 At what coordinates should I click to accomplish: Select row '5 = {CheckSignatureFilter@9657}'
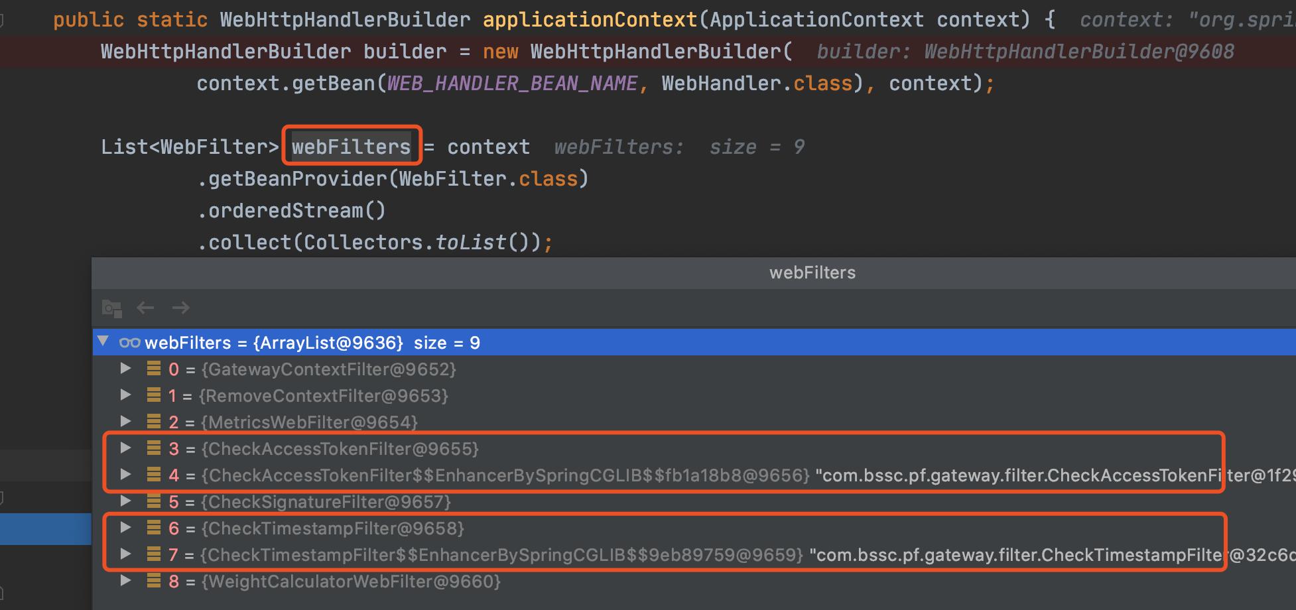[x=694, y=501]
